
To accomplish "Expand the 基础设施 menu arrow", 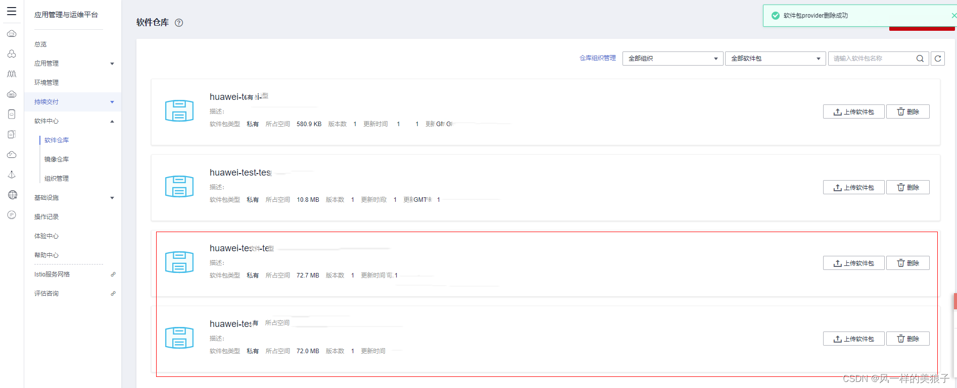I will click(112, 198).
